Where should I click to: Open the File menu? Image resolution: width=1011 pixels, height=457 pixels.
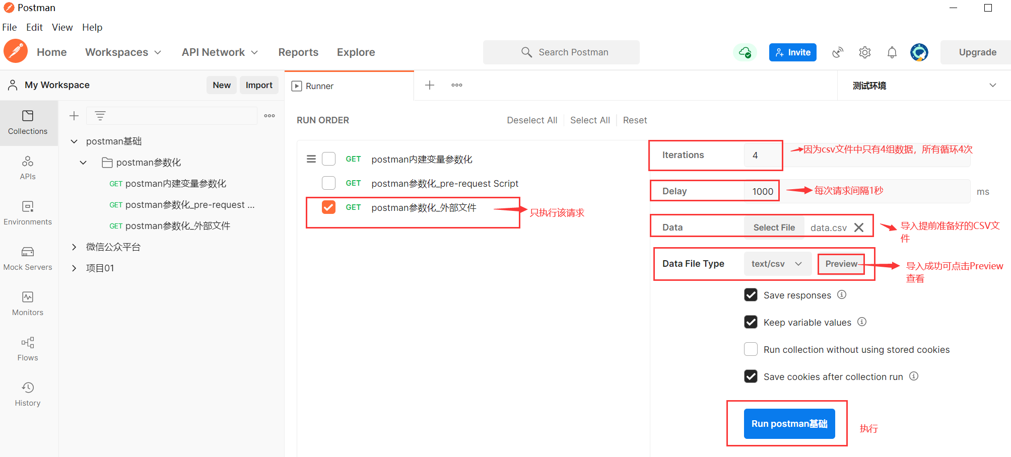pyautogui.click(x=9, y=27)
